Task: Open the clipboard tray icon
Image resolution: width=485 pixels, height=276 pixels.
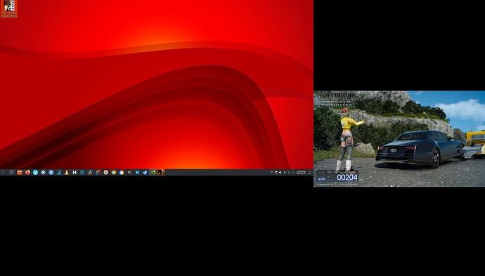Action: (x=276, y=173)
